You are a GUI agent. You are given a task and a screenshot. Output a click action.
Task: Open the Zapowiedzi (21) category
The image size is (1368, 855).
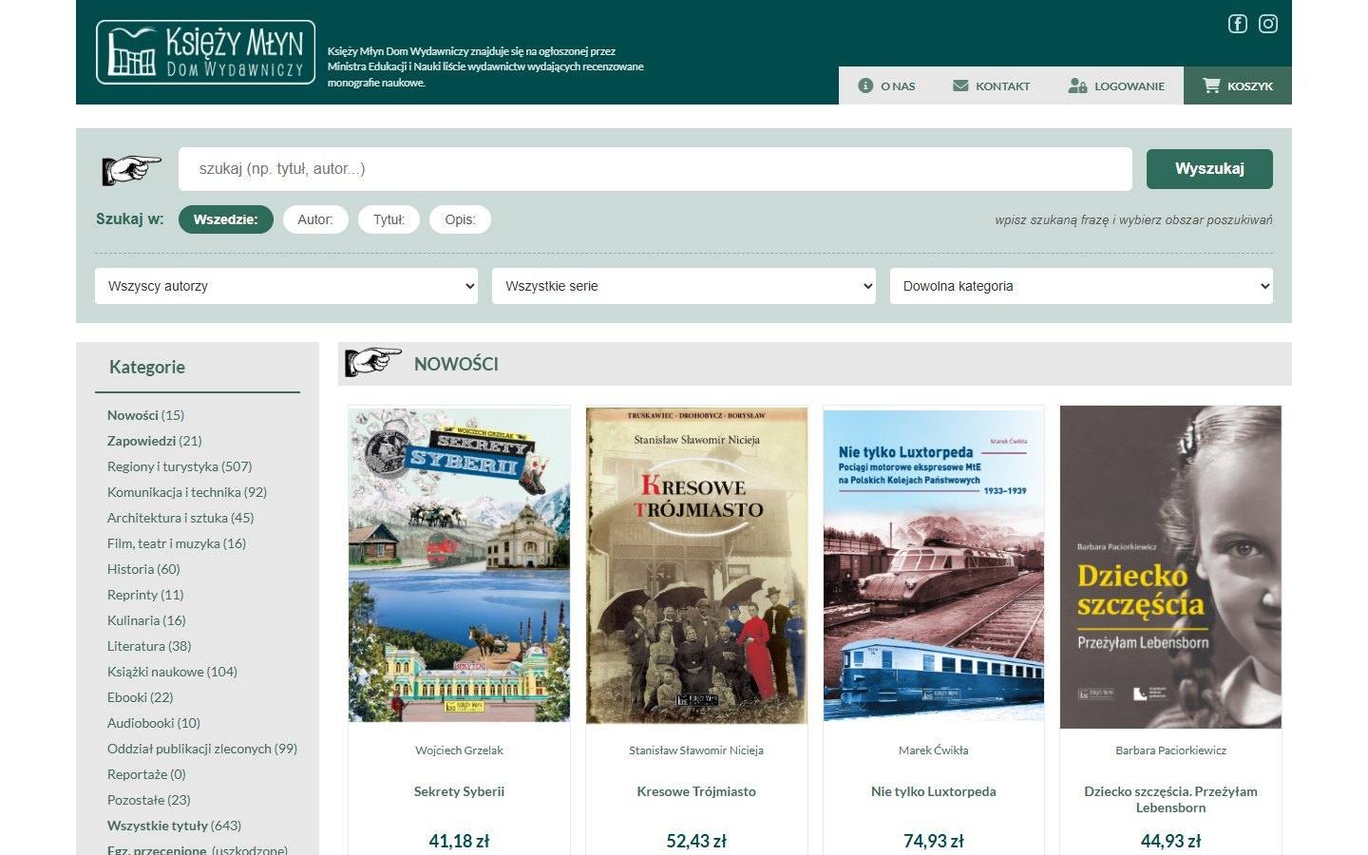pyautogui.click(x=154, y=441)
